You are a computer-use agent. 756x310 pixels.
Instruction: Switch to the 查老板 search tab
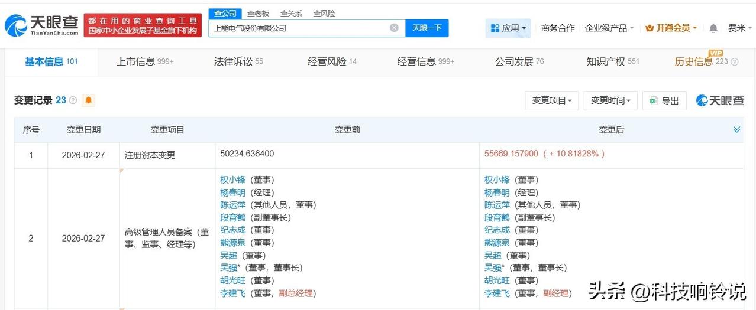(x=258, y=13)
